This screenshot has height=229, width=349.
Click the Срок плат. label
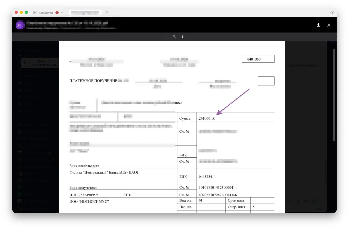(x=236, y=200)
